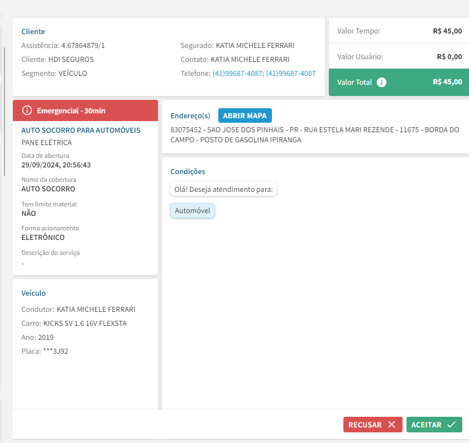Click the Valor Usuário amount R$ 0,00
Image resolution: width=469 pixels, height=443 pixels.
click(449, 56)
